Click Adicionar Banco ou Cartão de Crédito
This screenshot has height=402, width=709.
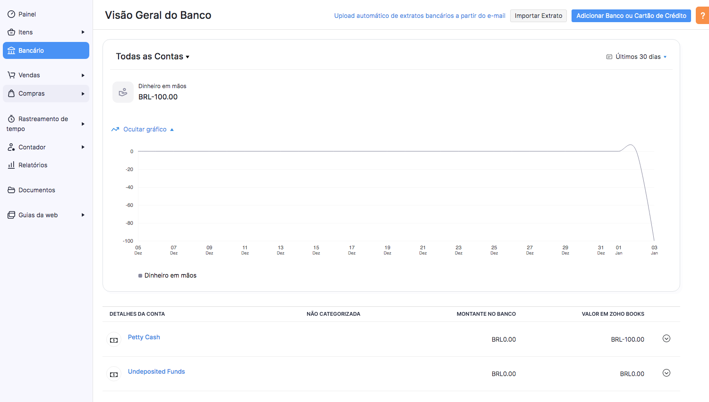(x=631, y=16)
